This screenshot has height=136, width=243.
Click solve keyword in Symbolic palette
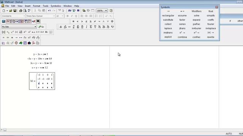(196, 15)
